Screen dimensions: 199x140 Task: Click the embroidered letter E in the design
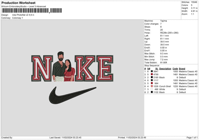[105, 68]
